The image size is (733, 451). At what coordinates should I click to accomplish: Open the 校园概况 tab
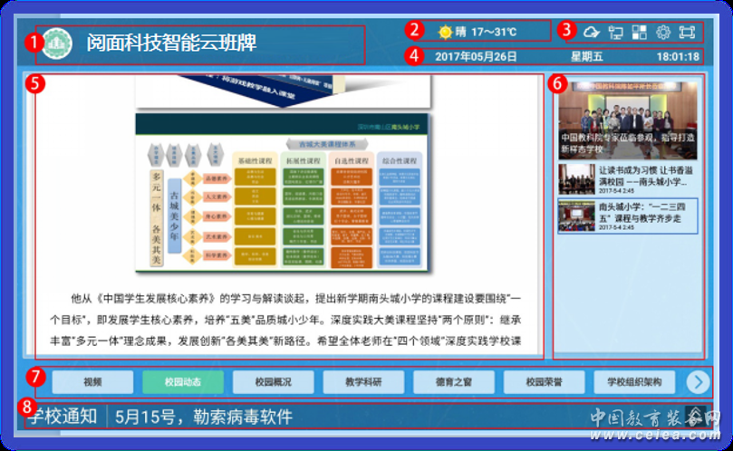273,382
